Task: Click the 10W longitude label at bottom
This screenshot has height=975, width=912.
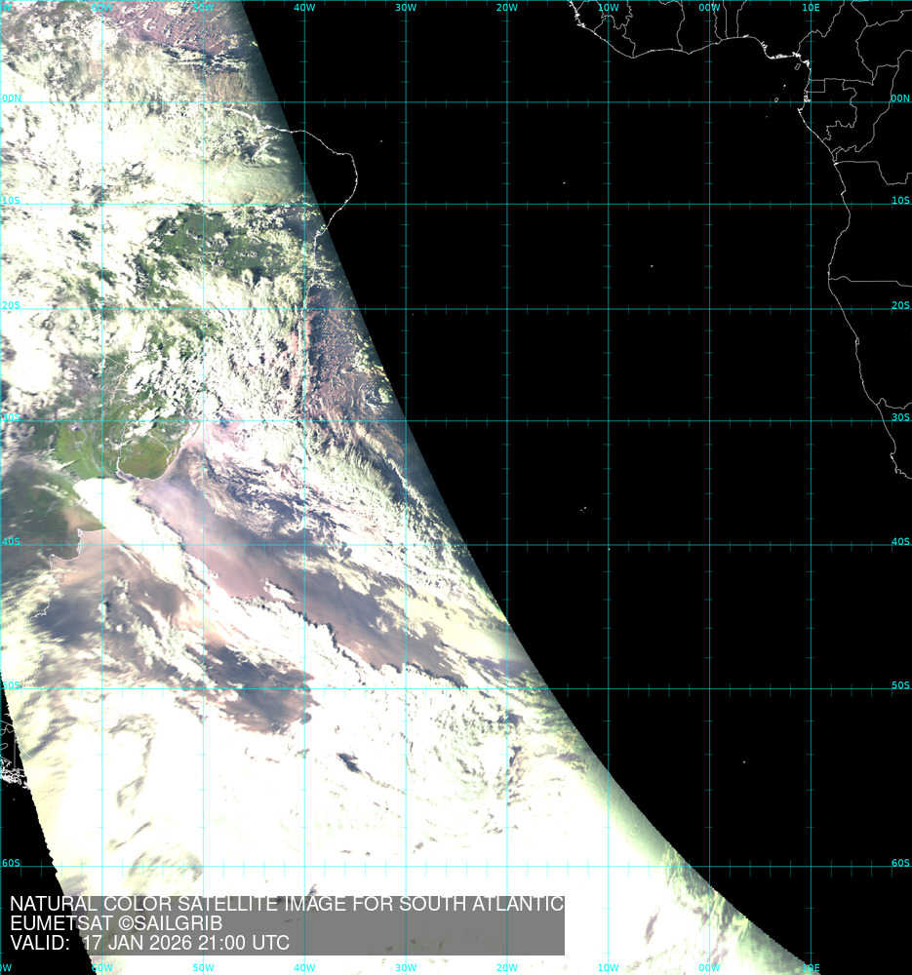Action: 608,968
